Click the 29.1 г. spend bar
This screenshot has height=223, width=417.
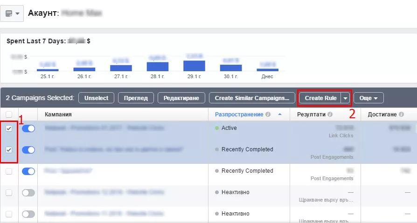coord(194,66)
